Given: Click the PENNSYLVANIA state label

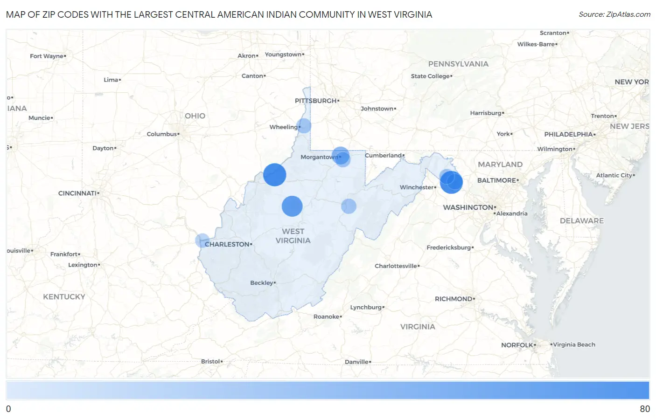Looking at the screenshot, I should point(459,64).
